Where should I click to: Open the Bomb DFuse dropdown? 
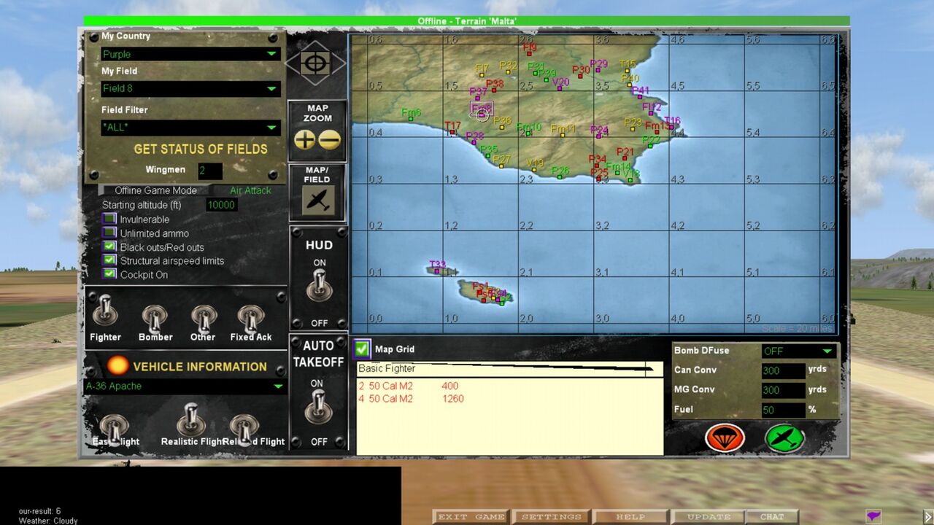[x=798, y=351]
